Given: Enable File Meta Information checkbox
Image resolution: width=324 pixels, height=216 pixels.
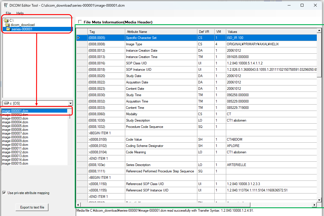Looking at the screenshot, I should 80,22.
